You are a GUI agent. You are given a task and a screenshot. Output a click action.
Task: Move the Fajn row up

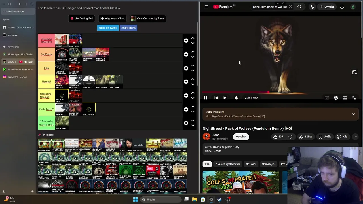pyautogui.click(x=193, y=65)
